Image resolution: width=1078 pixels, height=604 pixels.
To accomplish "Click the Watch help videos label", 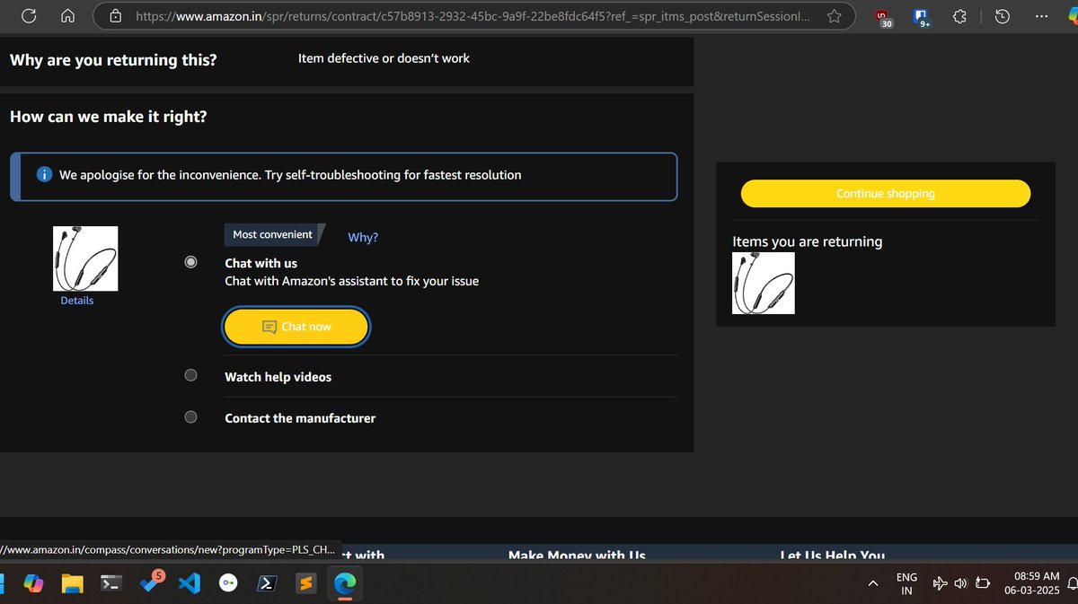I will coord(278,377).
